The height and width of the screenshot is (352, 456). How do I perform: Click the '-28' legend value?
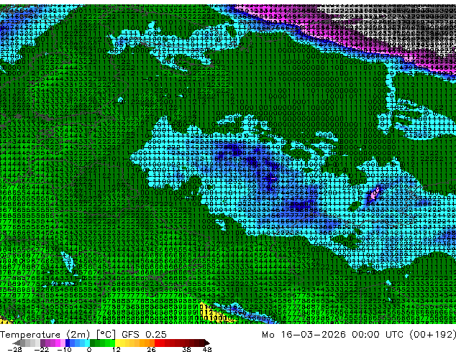point(14,349)
